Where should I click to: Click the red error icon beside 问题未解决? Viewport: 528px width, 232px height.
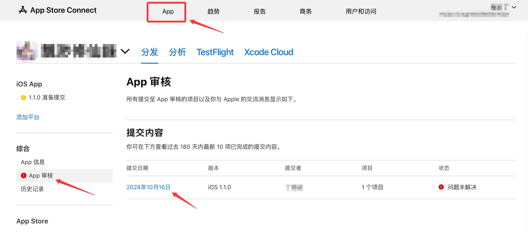point(441,187)
